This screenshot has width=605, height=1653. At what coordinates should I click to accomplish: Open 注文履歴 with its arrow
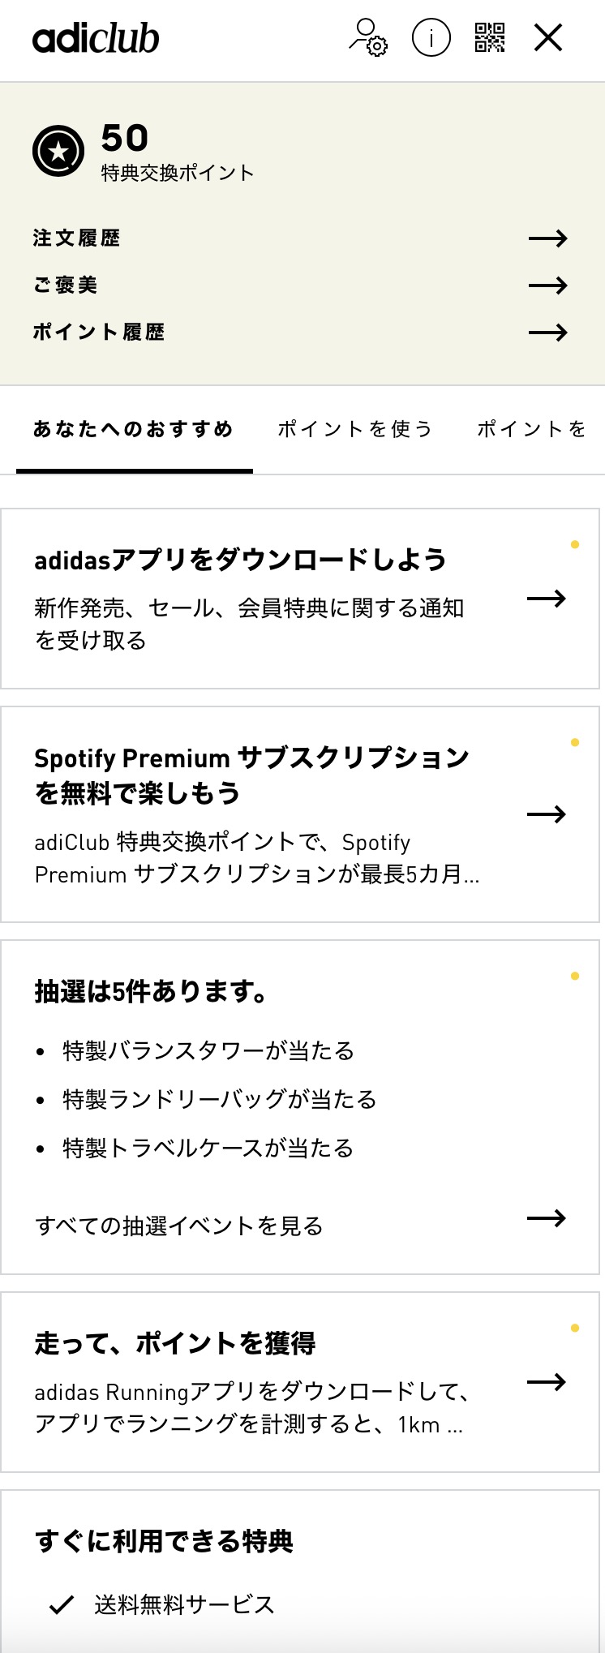click(547, 238)
